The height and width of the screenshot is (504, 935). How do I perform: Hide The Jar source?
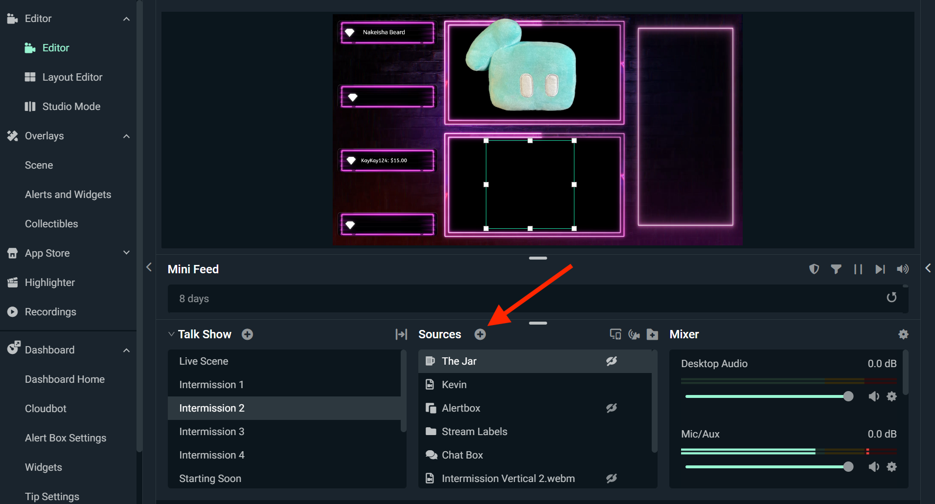coord(612,361)
